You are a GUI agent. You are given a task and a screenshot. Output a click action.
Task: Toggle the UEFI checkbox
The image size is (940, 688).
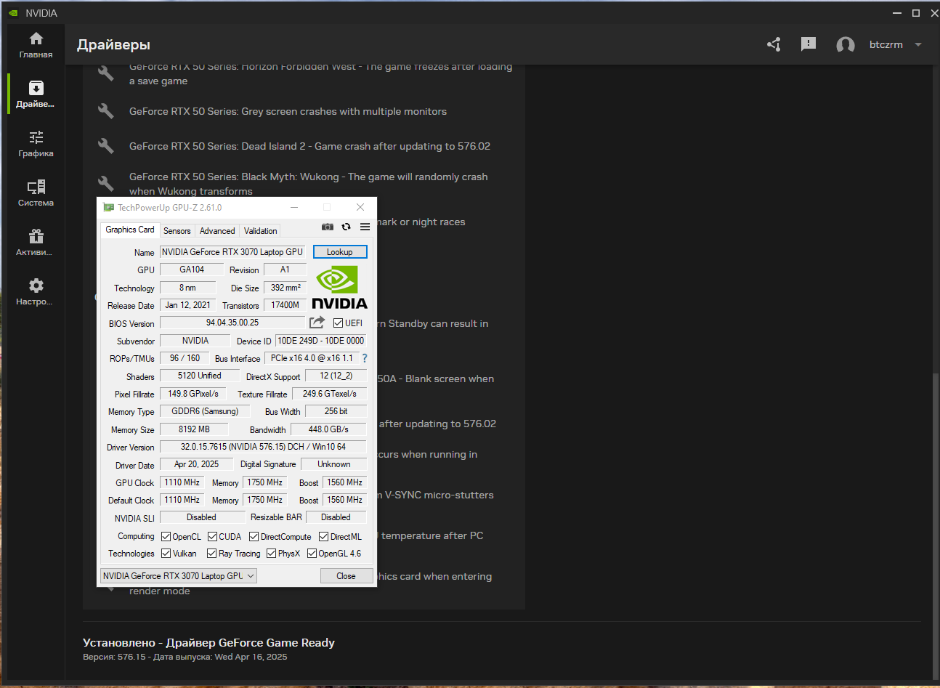coord(339,323)
